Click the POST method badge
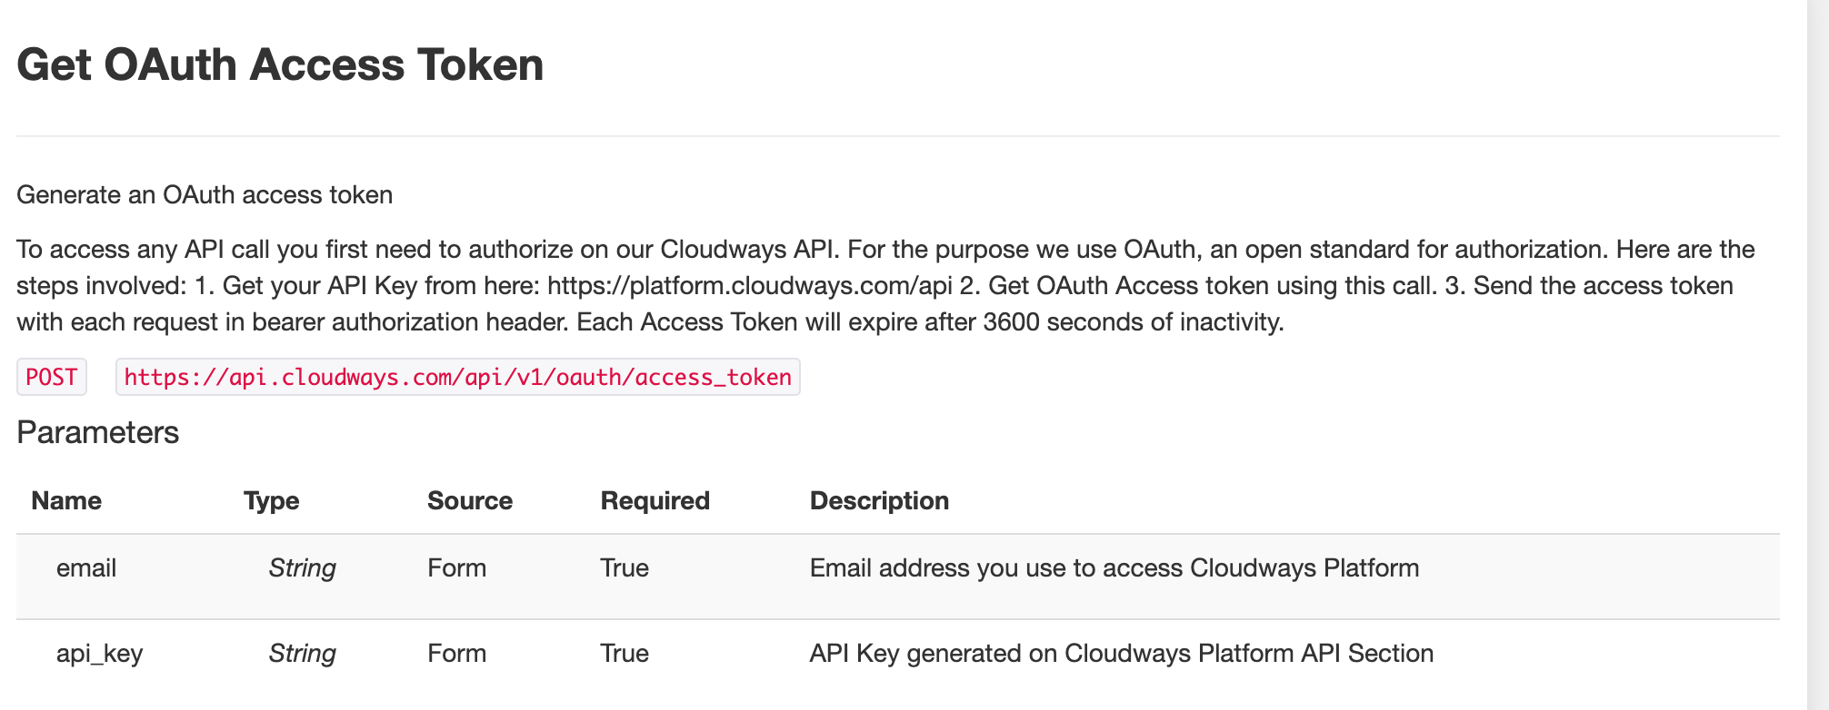This screenshot has width=1829, height=710. tap(52, 377)
